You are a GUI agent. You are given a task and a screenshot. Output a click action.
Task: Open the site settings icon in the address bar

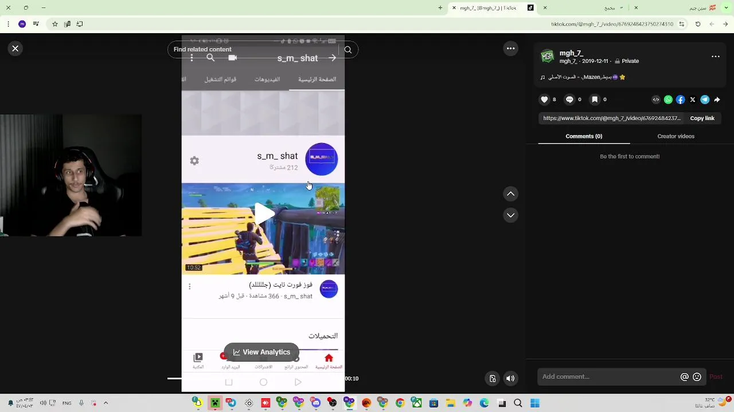682,24
